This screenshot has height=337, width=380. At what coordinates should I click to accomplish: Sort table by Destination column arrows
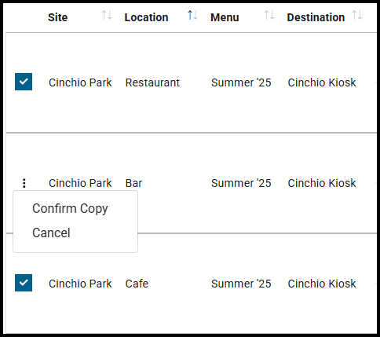pyautogui.click(x=357, y=15)
